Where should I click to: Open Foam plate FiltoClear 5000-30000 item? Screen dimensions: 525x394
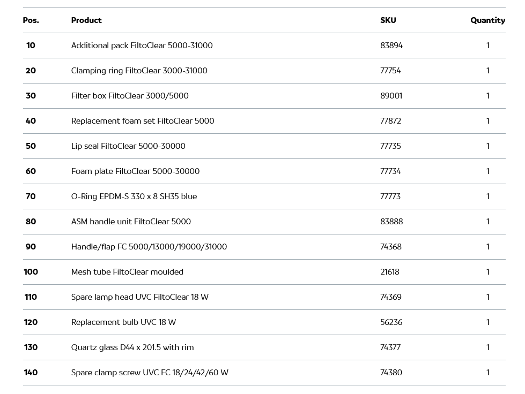pyautogui.click(x=135, y=171)
